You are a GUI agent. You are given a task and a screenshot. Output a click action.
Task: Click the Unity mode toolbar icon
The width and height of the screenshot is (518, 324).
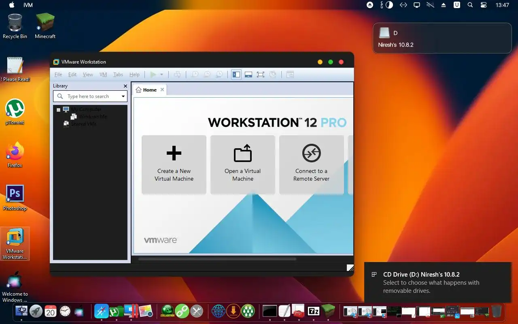[x=273, y=75]
